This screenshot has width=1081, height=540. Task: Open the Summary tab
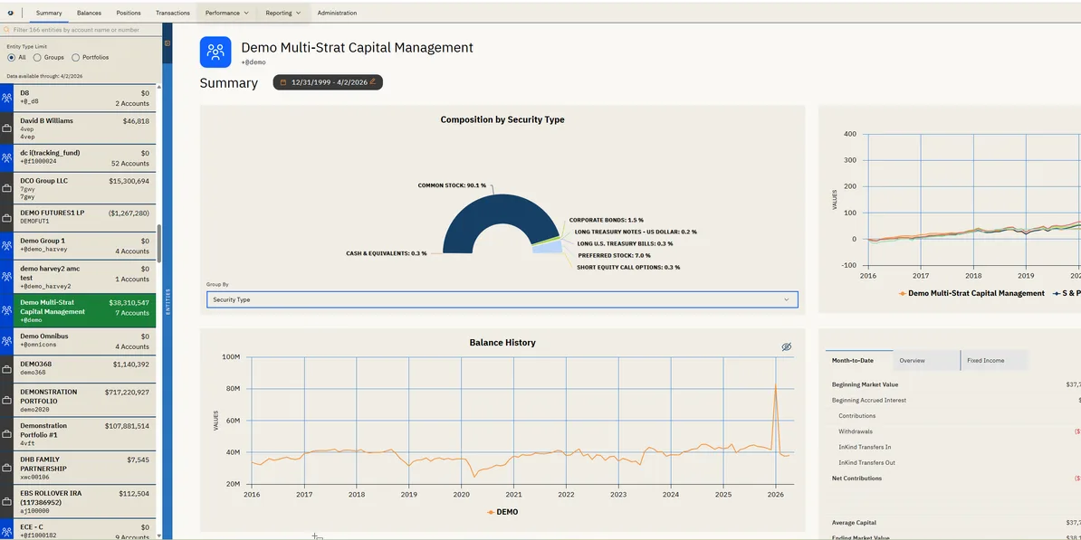[49, 13]
